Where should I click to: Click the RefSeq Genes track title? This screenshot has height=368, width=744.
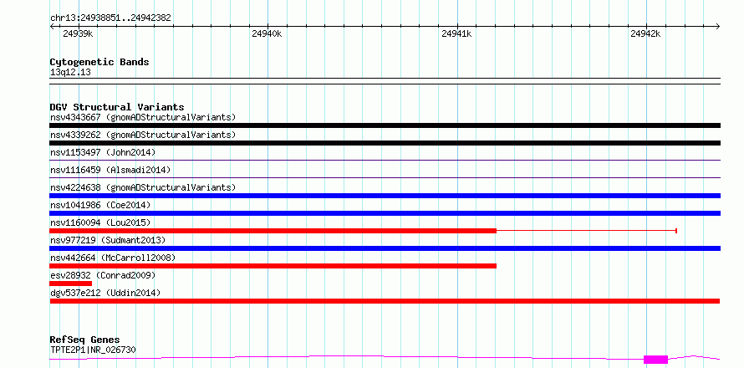pyautogui.click(x=84, y=340)
